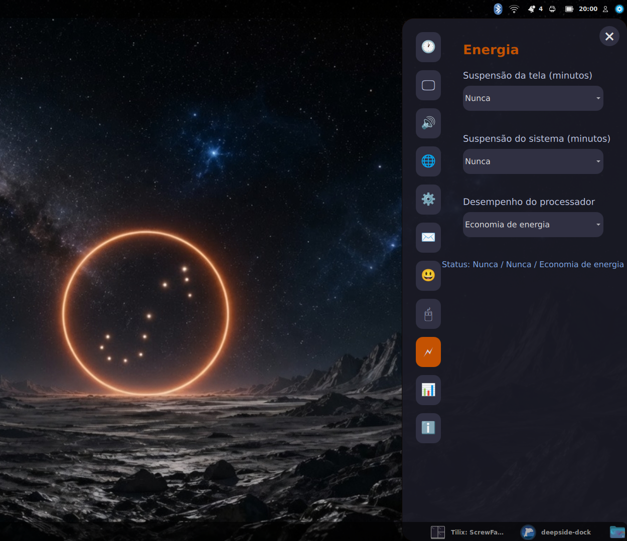
Task: Open the clock date and time settings
Action: coord(428,47)
